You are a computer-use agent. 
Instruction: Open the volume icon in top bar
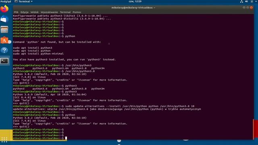[x=246, y=2]
